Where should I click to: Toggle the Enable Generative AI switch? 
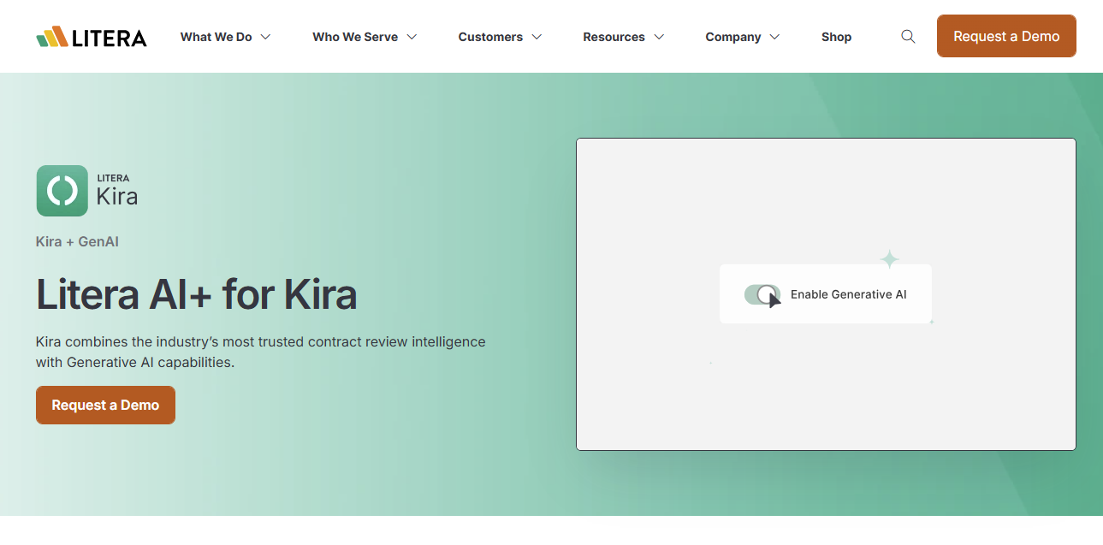(x=762, y=294)
